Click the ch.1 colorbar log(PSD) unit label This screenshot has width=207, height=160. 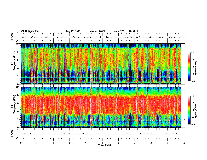click(x=196, y=68)
